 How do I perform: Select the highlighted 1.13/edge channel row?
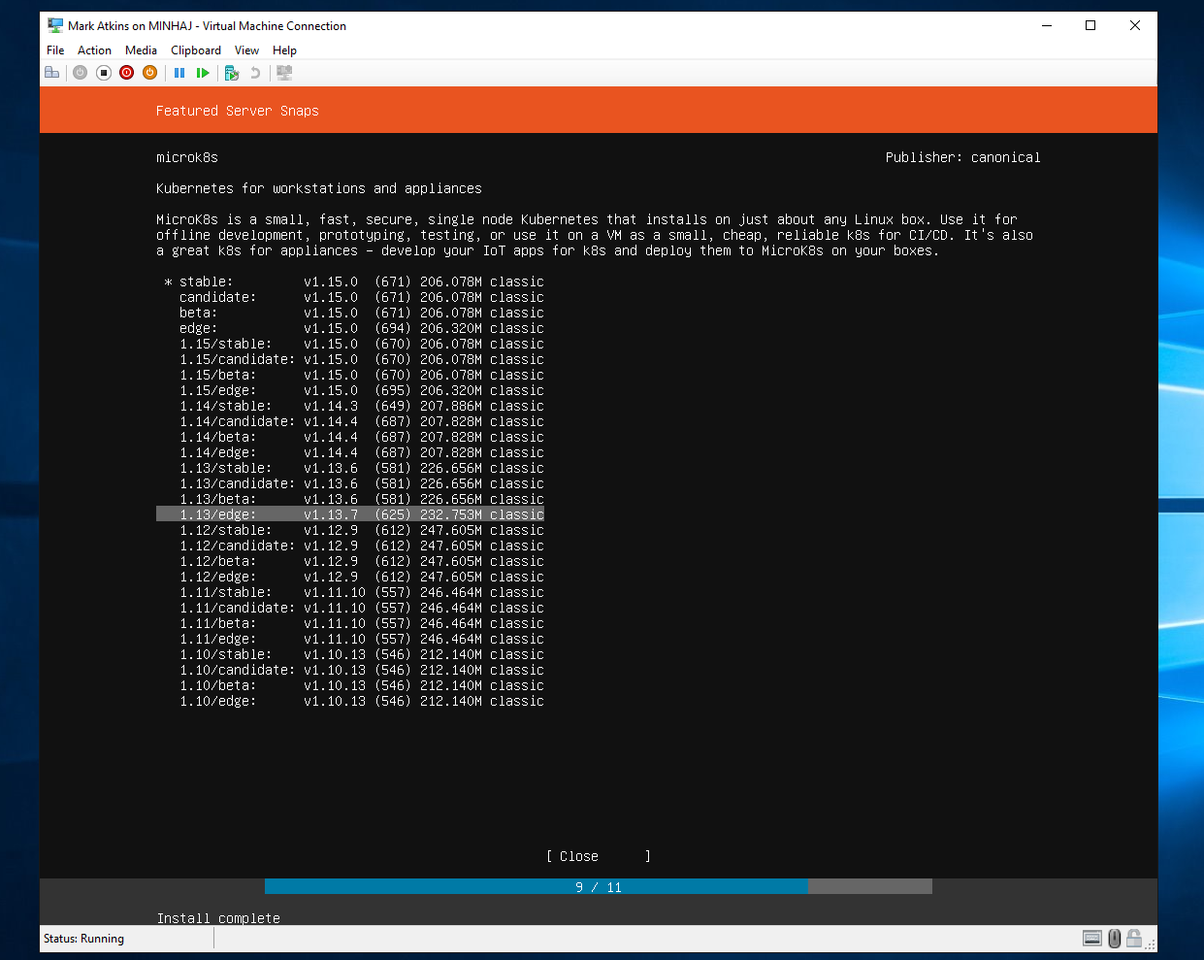(x=349, y=514)
